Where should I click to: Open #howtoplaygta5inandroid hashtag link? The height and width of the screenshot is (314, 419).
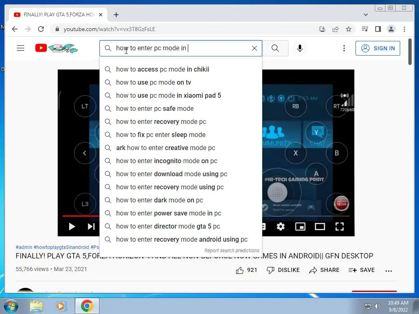click(x=61, y=247)
